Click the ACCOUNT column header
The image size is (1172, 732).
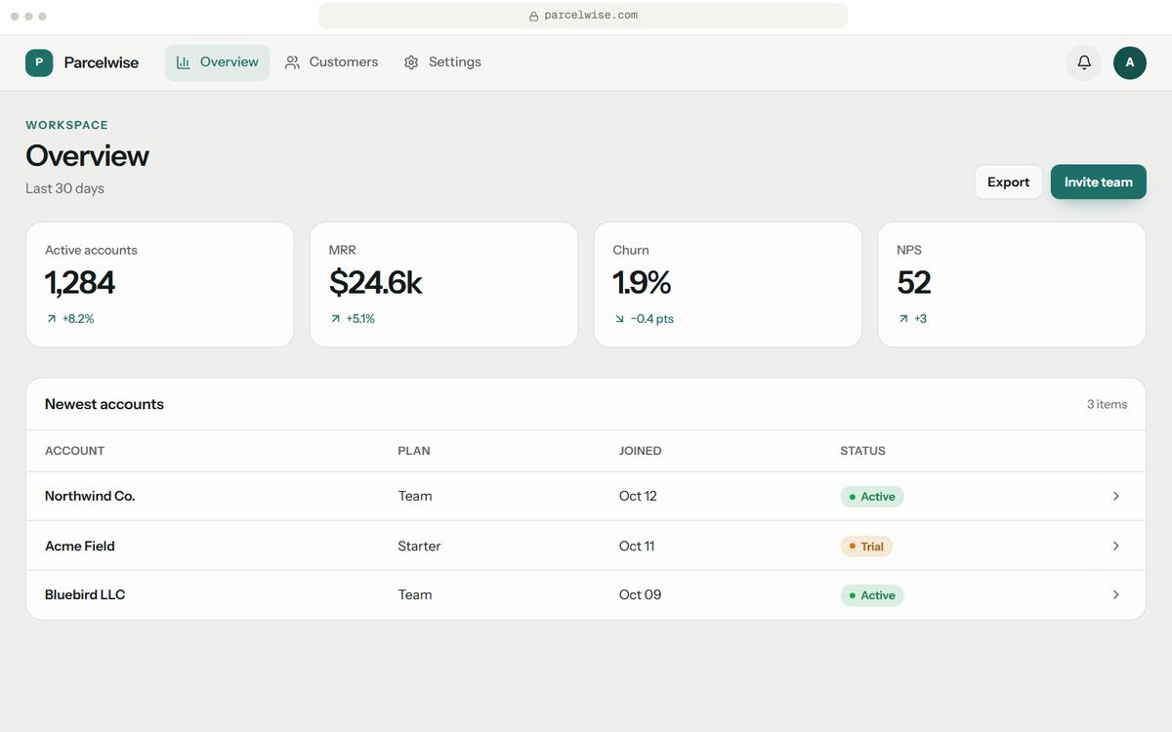74,451
